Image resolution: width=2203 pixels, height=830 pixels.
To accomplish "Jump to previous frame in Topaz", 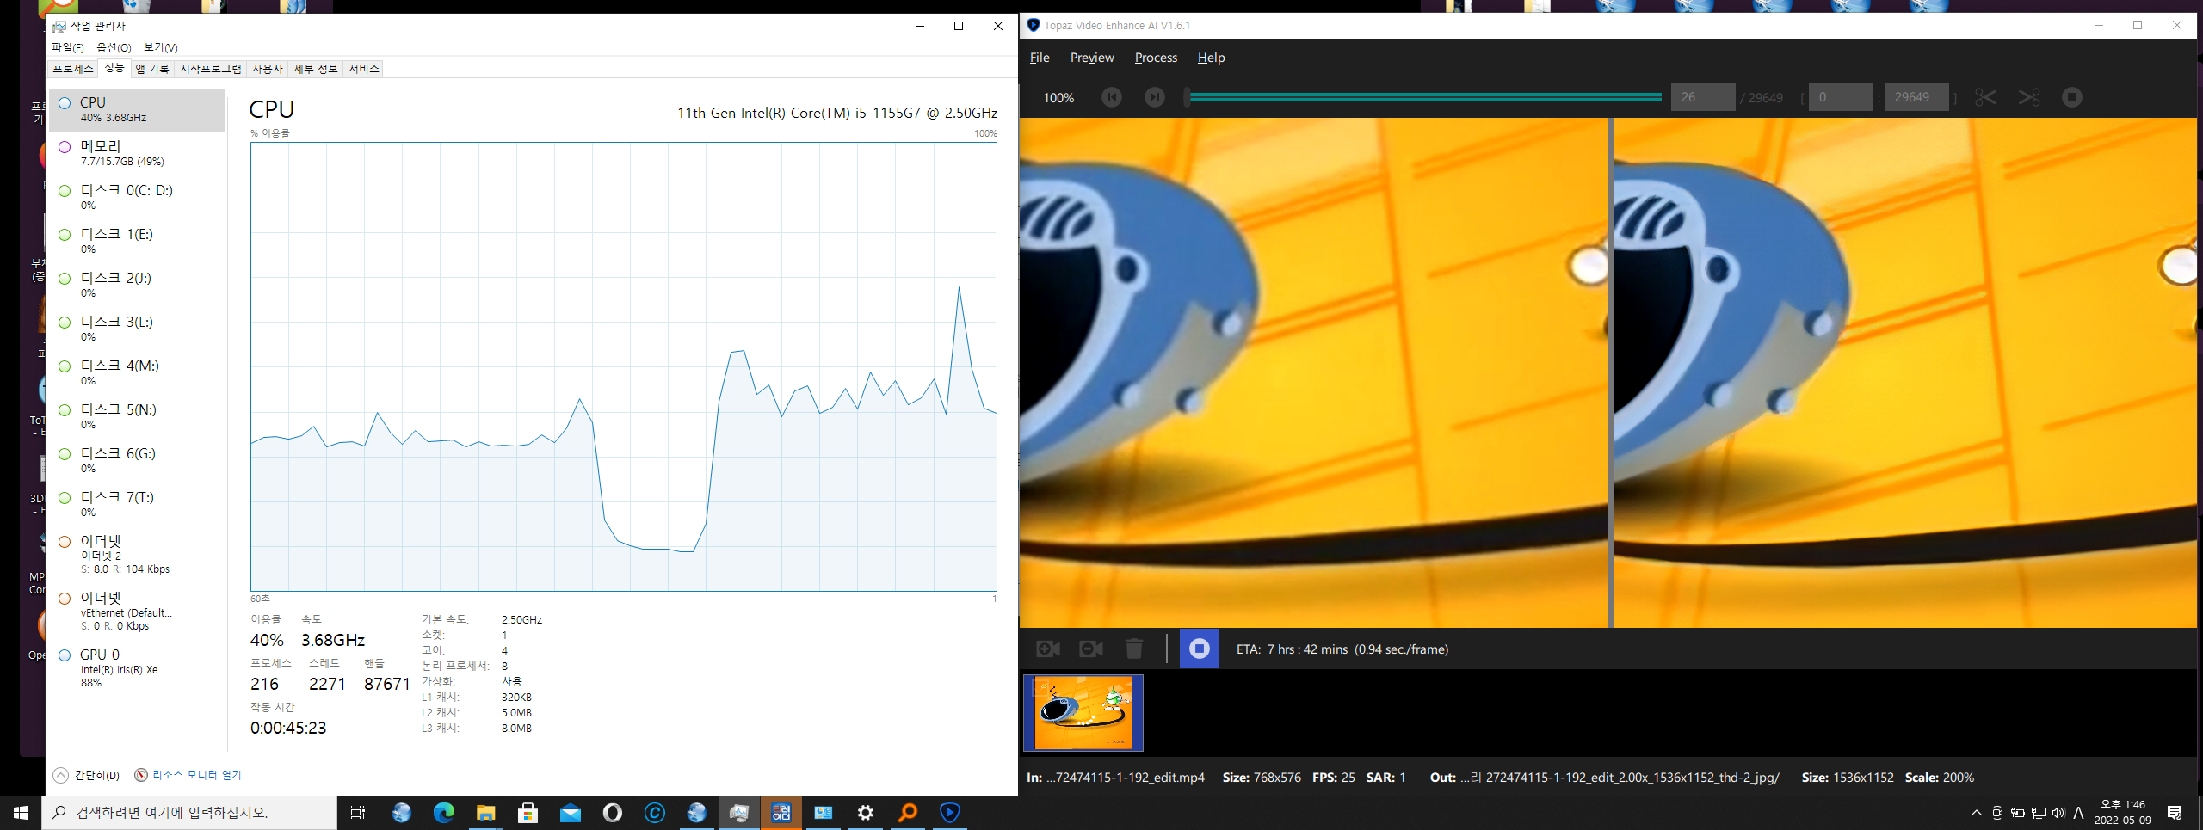I will (1111, 97).
